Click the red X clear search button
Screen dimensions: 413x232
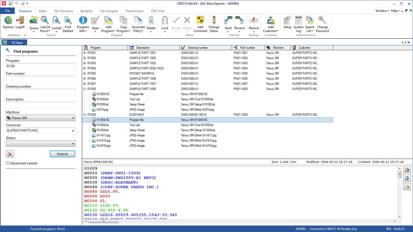point(10,154)
